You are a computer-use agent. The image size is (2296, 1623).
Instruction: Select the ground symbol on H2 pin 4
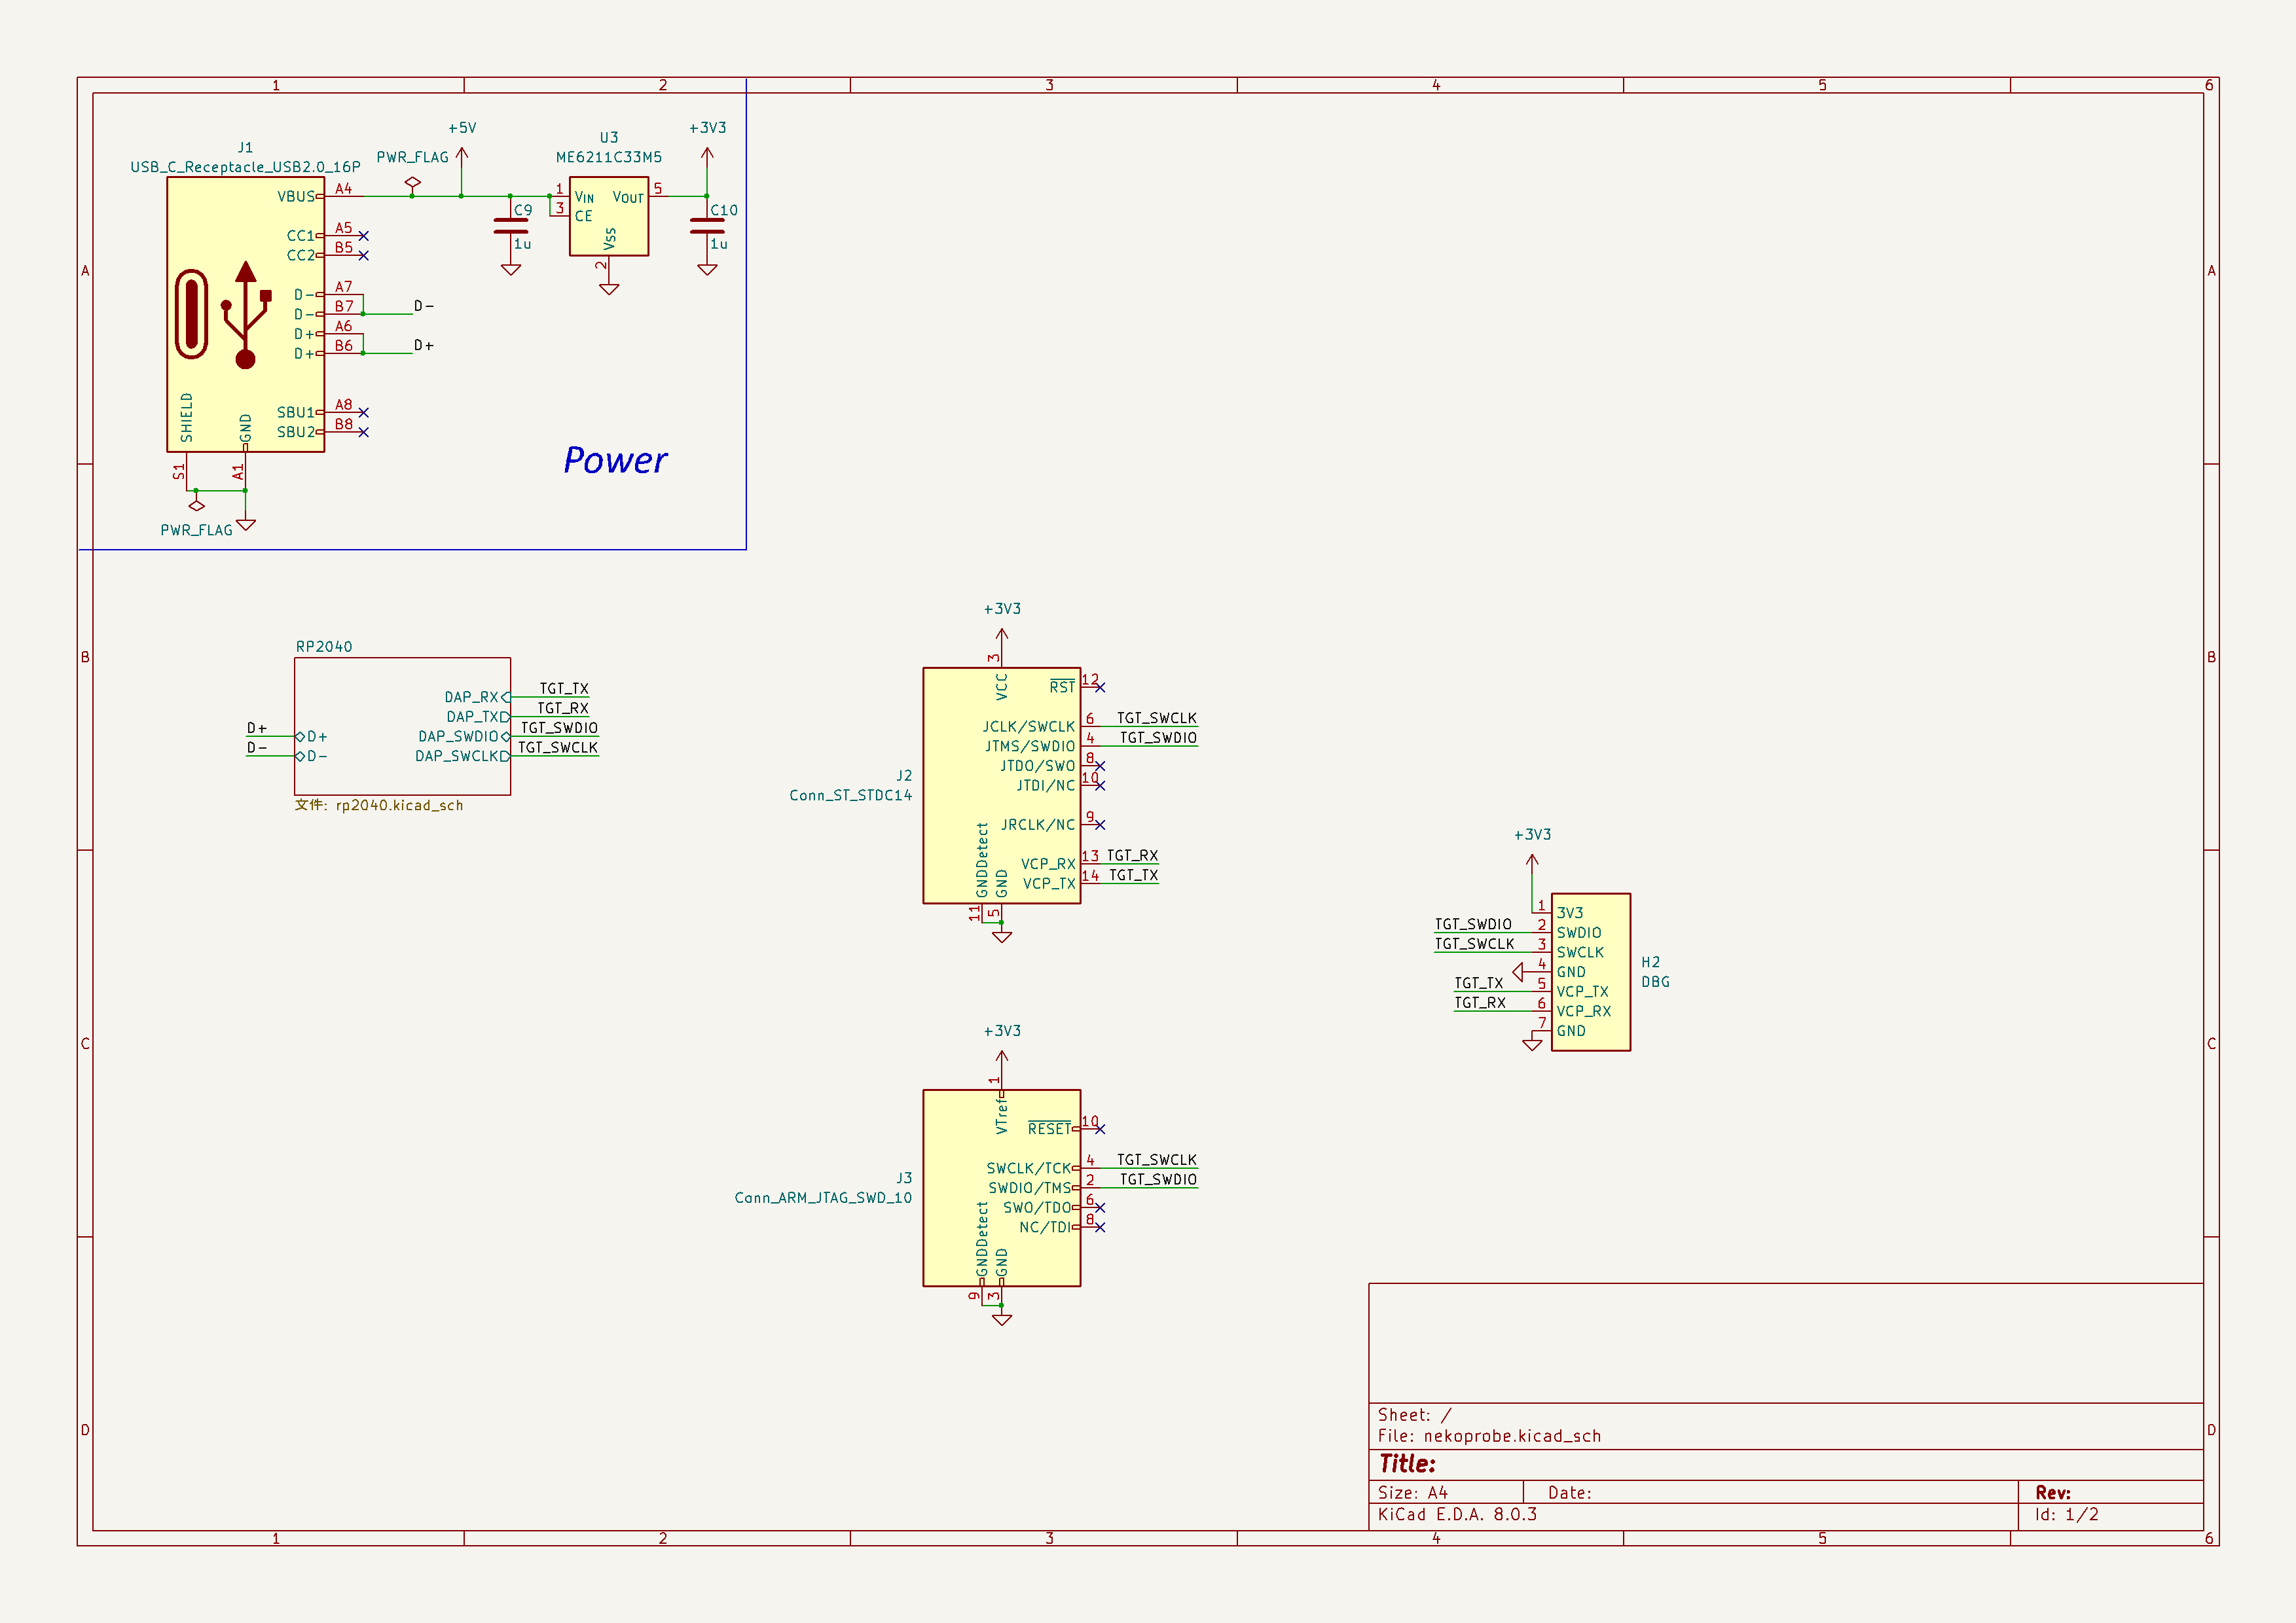pos(1518,971)
